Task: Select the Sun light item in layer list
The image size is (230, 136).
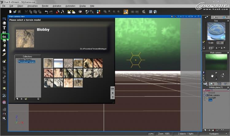Action: click(212, 98)
